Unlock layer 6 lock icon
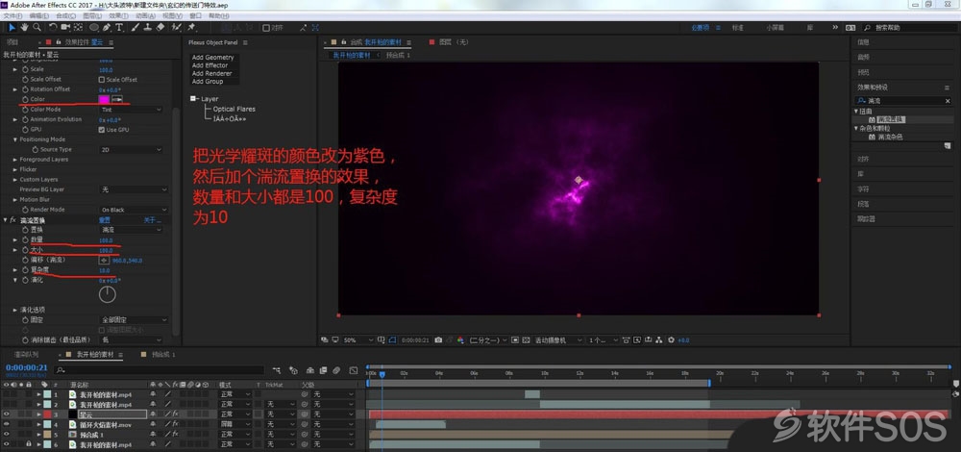Viewport: 961px width, 452px height. click(x=28, y=444)
